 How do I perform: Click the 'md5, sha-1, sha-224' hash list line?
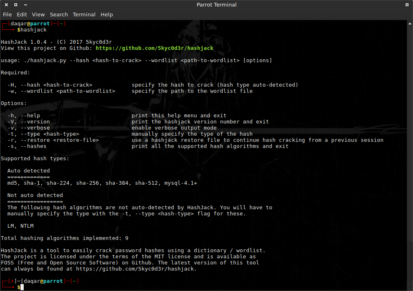102,183
